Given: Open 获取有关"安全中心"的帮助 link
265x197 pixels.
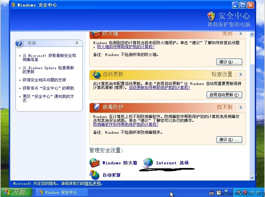Looking at the screenshot, I should tap(48, 88).
